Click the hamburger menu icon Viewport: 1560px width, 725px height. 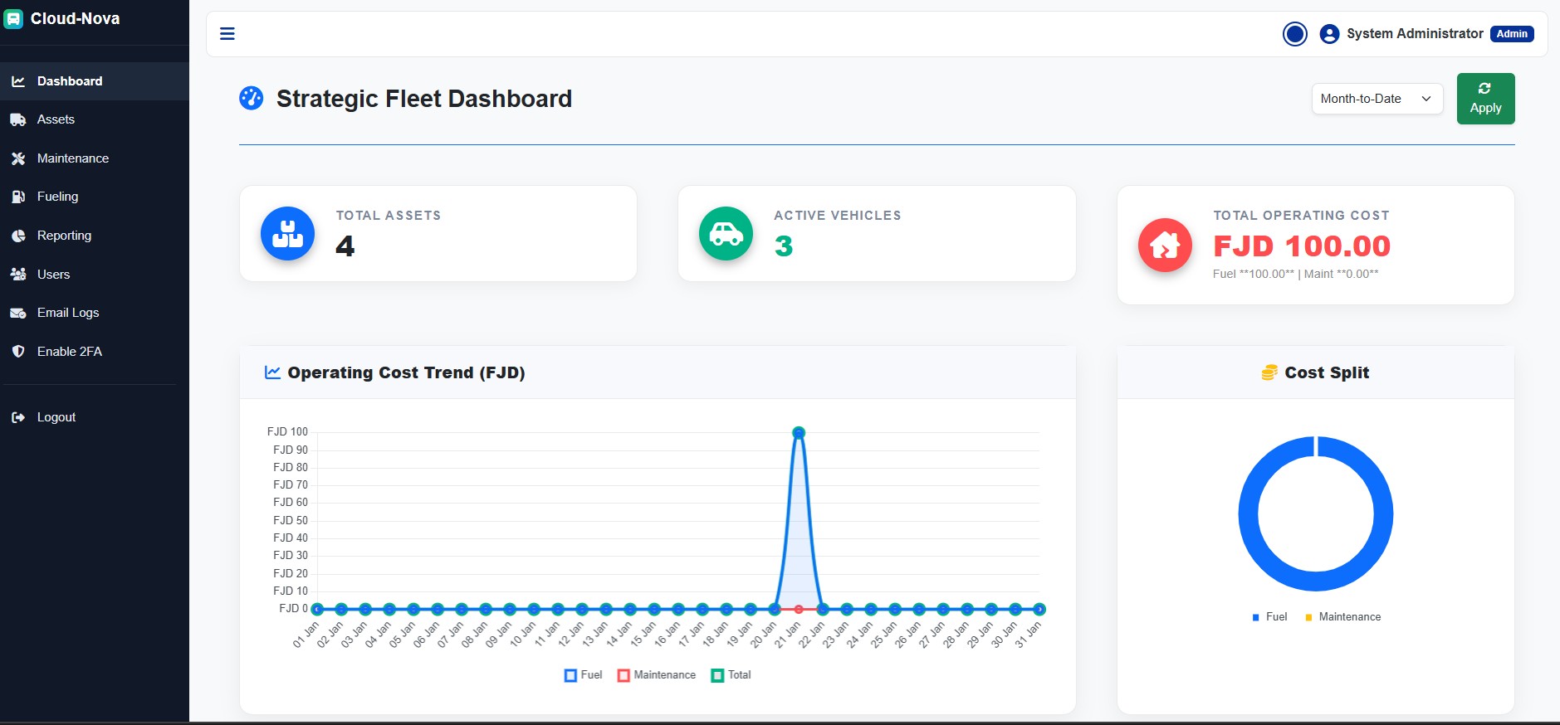[x=227, y=34]
